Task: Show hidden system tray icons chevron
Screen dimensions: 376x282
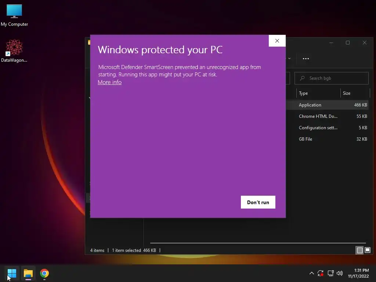Action: coord(311,273)
